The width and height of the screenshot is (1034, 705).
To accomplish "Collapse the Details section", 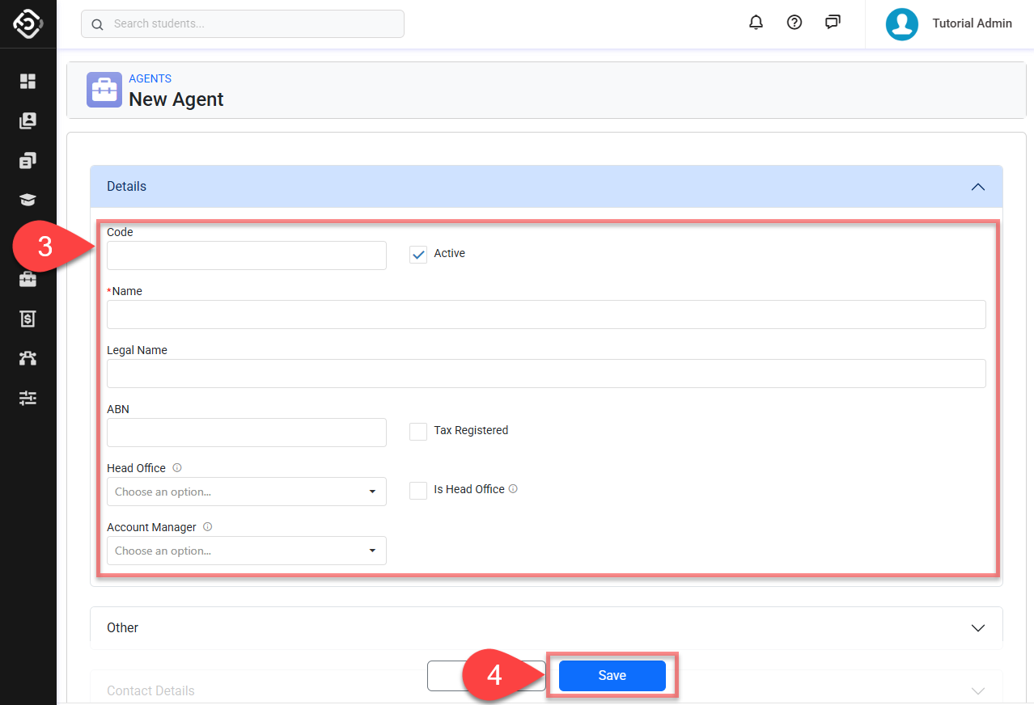I will point(977,187).
